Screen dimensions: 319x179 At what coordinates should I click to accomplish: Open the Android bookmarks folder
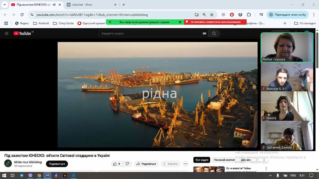[x=41, y=23]
